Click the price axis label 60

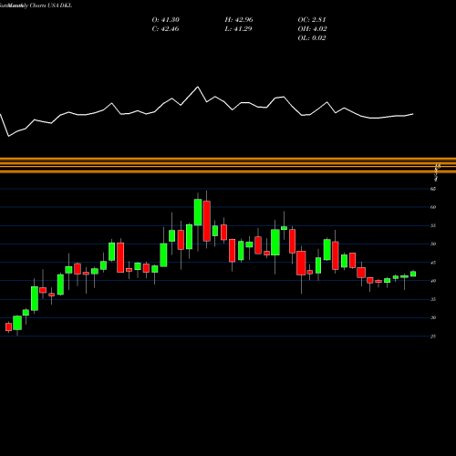pos(433,207)
